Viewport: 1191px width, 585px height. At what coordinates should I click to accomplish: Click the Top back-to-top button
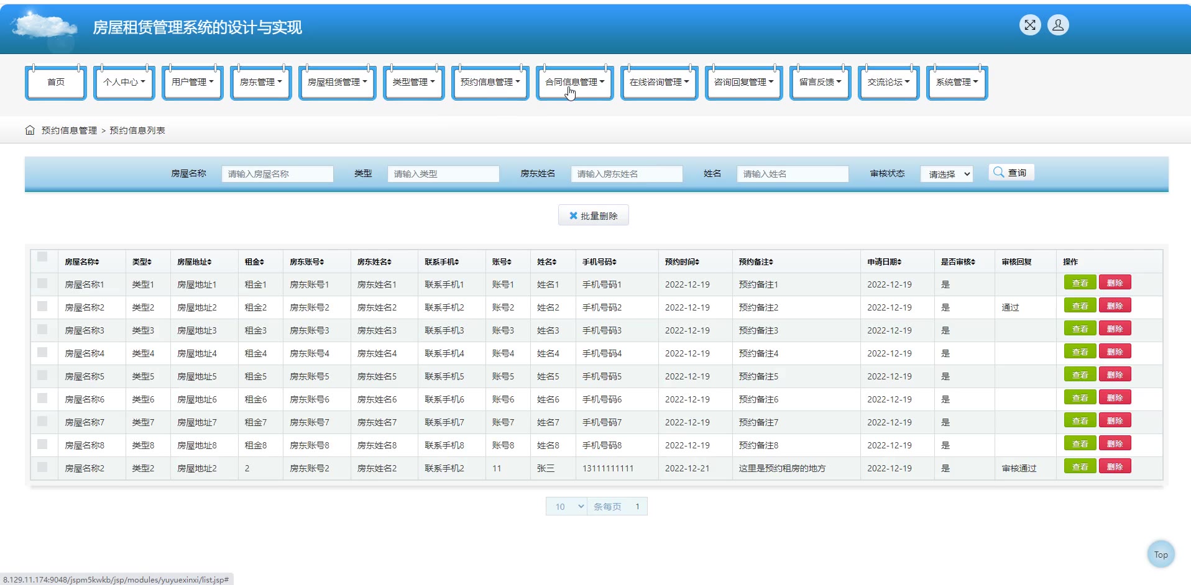point(1161,555)
